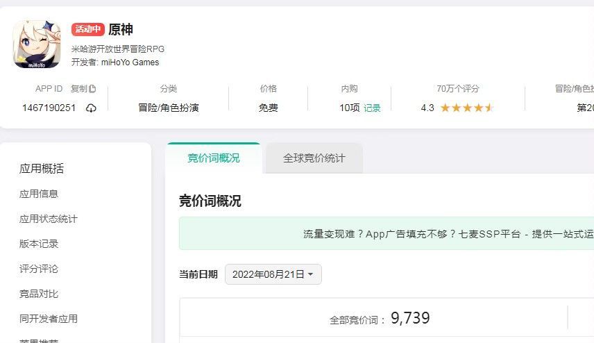Viewport: 594px width, 343px height.
Task: Click the 10项 in-app purchase count
Action: click(x=349, y=108)
